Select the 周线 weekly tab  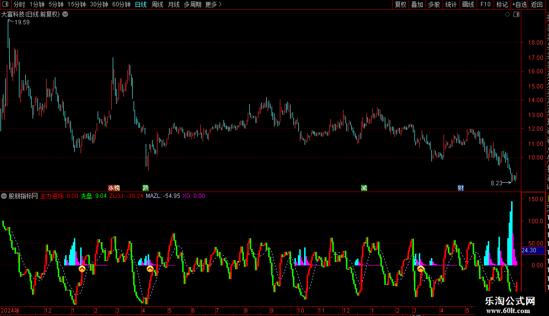(x=157, y=4)
